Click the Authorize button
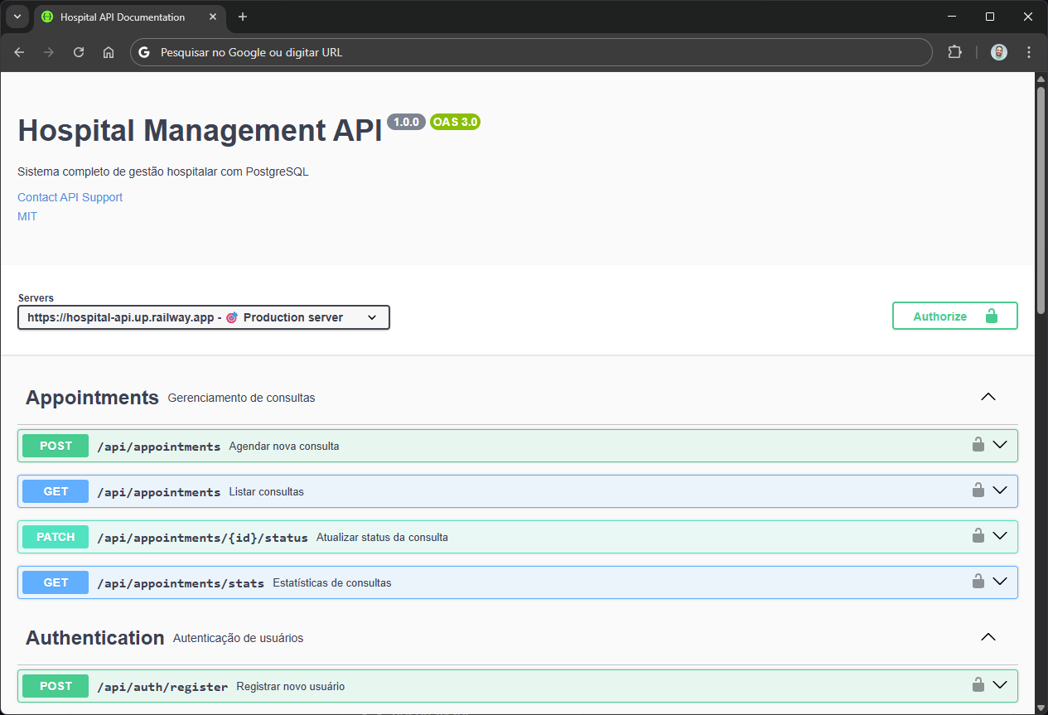The image size is (1048, 715). pos(954,316)
